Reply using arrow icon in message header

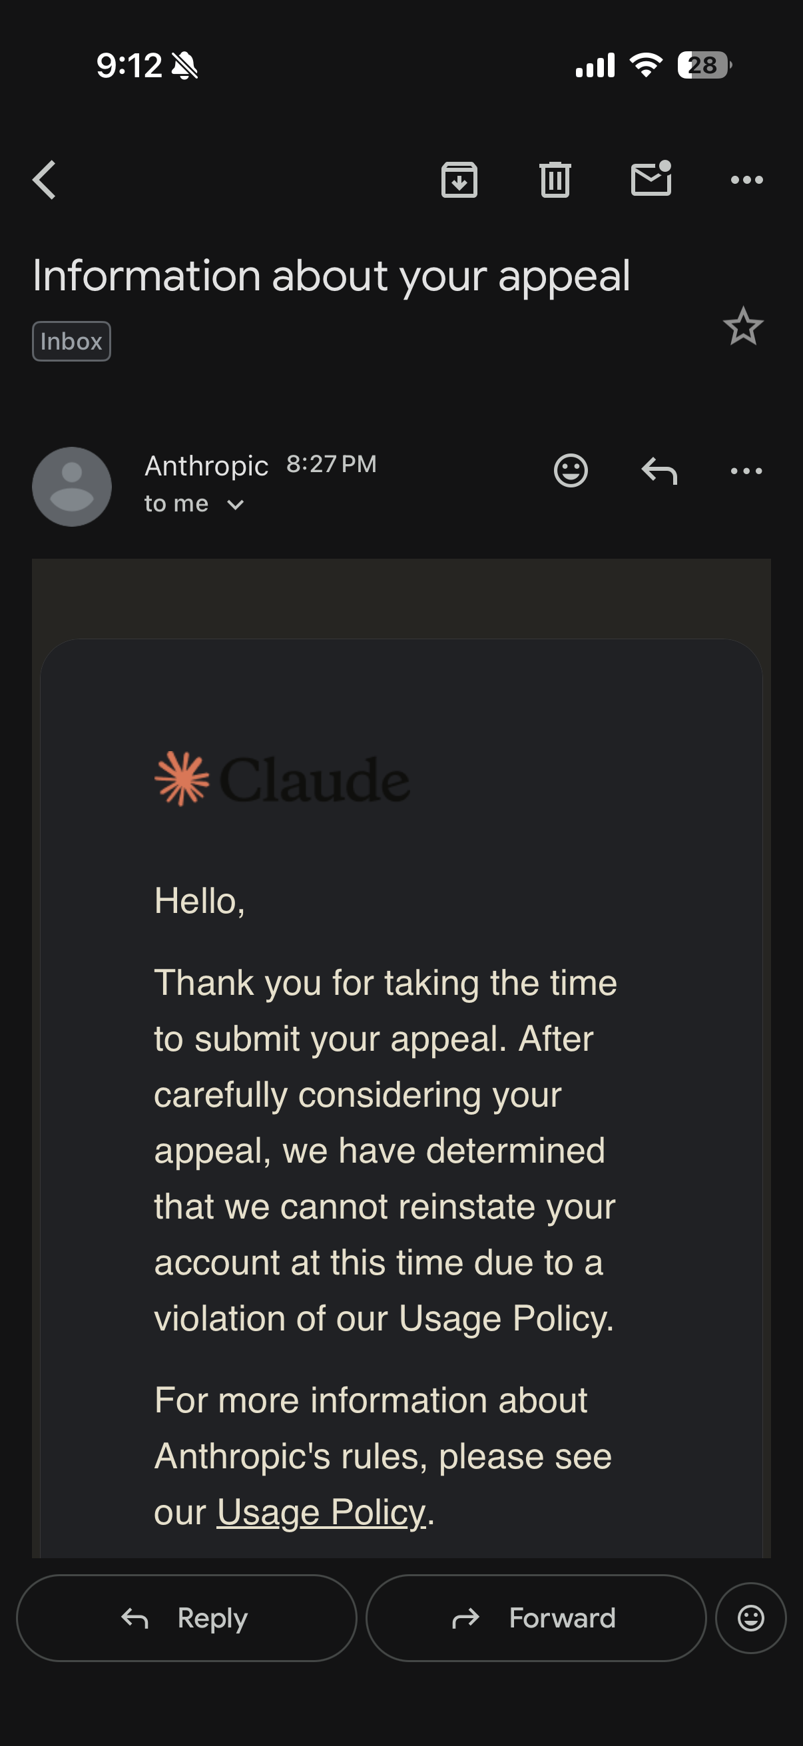pos(659,470)
